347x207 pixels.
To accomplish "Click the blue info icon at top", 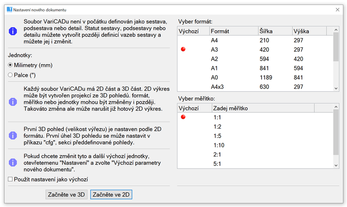I will pos(13,31).
